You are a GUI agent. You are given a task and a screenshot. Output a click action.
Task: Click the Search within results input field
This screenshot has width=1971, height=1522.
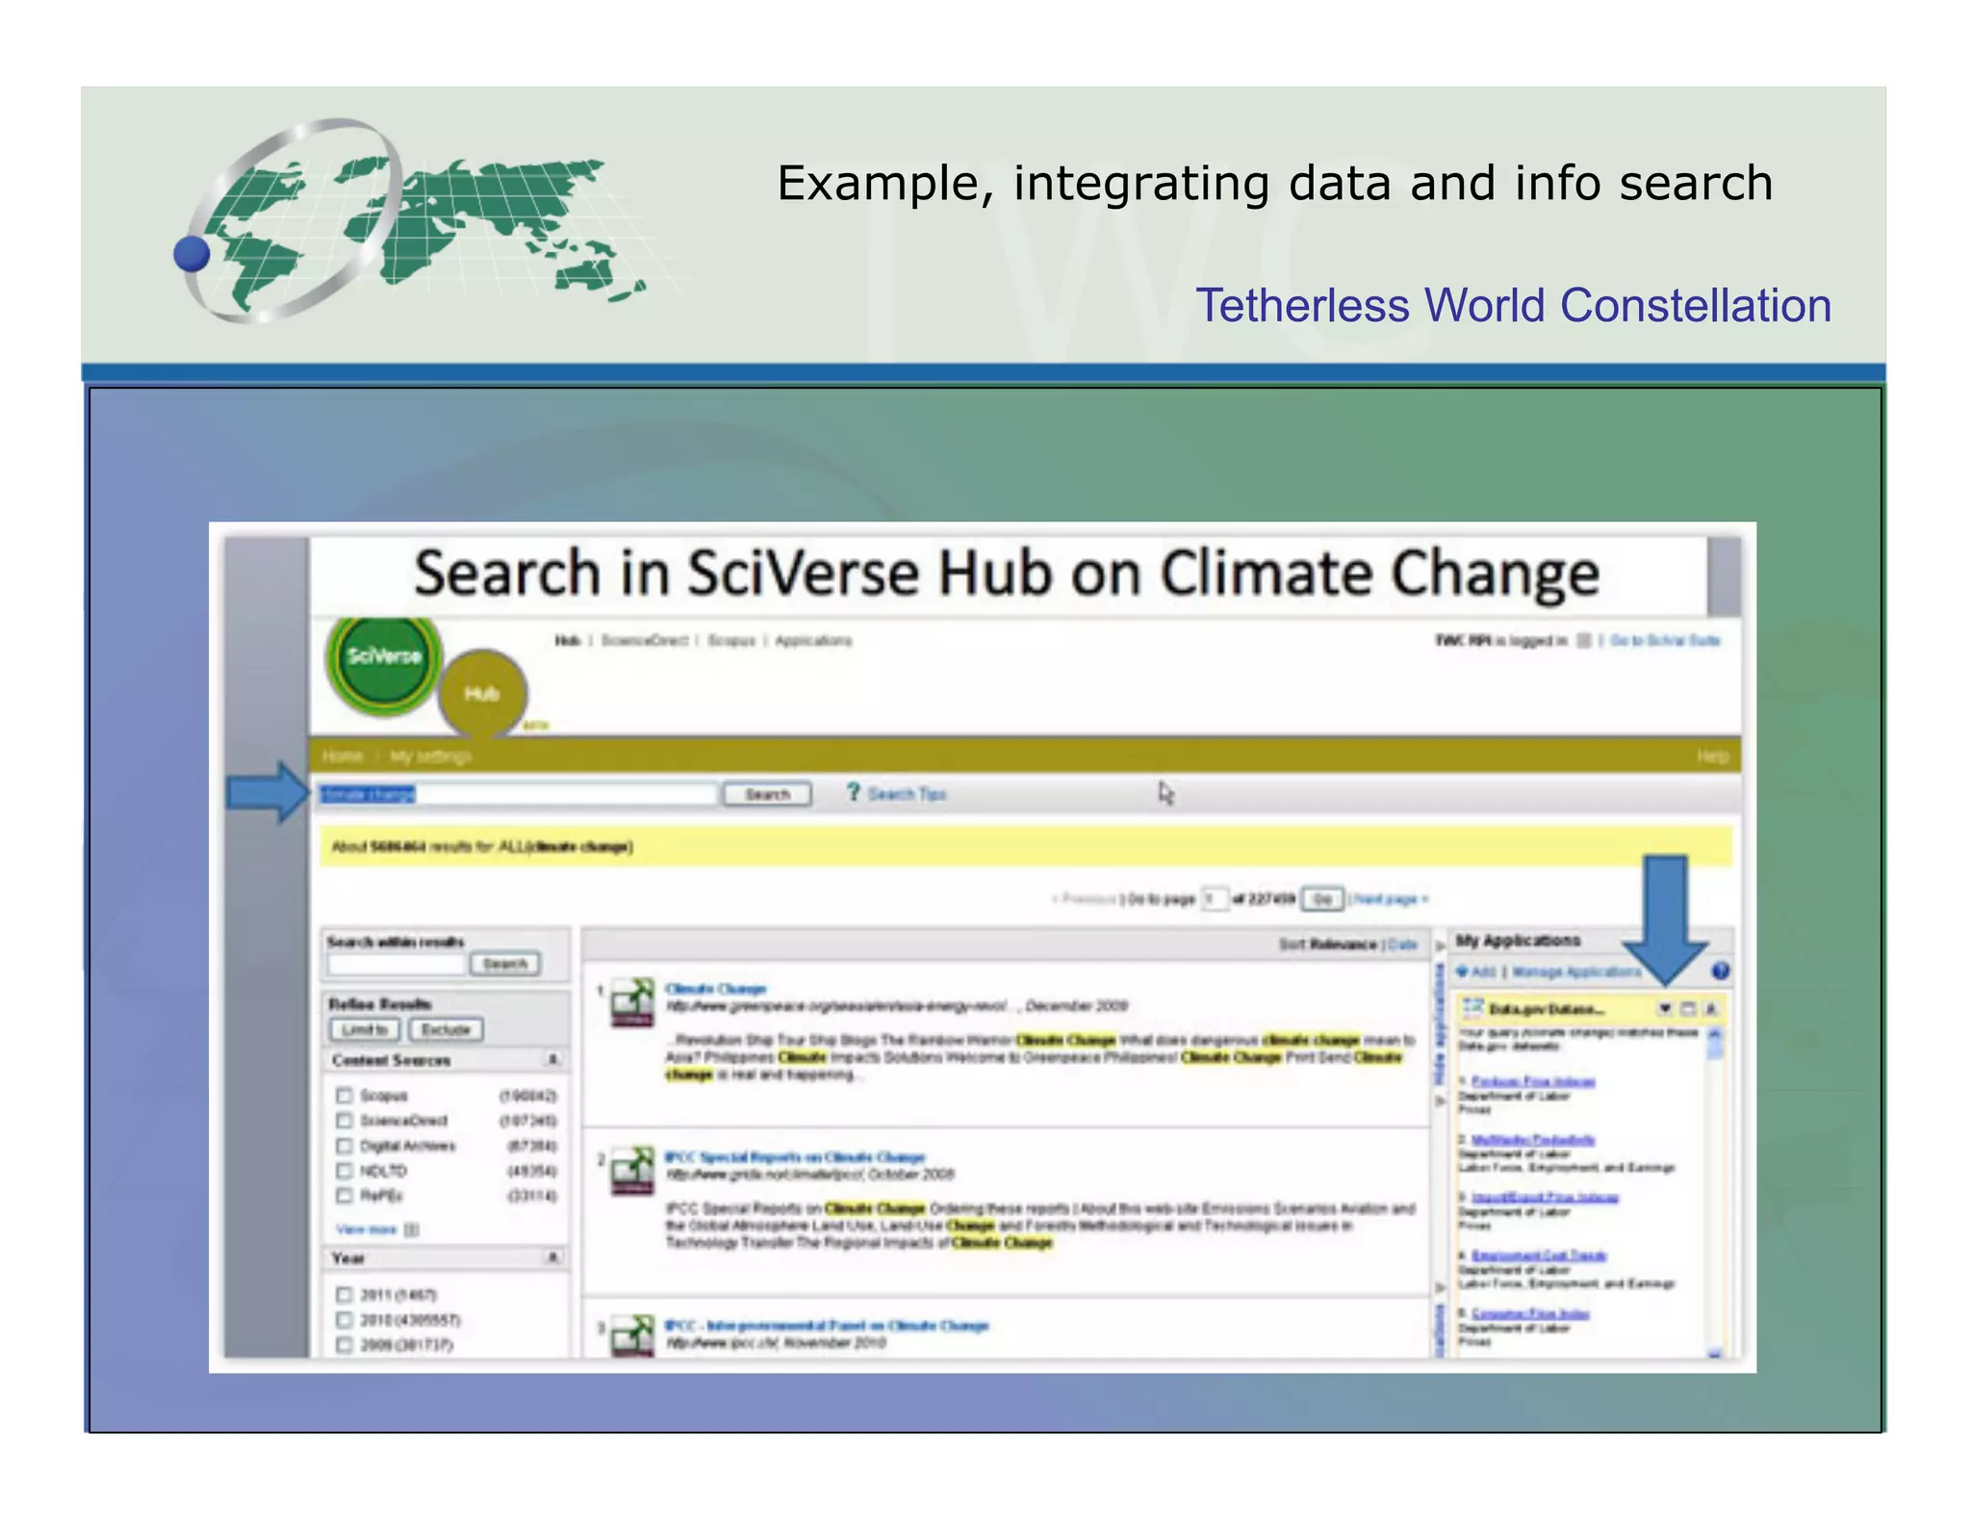(x=397, y=963)
